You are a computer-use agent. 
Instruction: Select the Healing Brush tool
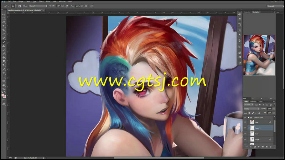point(4,38)
